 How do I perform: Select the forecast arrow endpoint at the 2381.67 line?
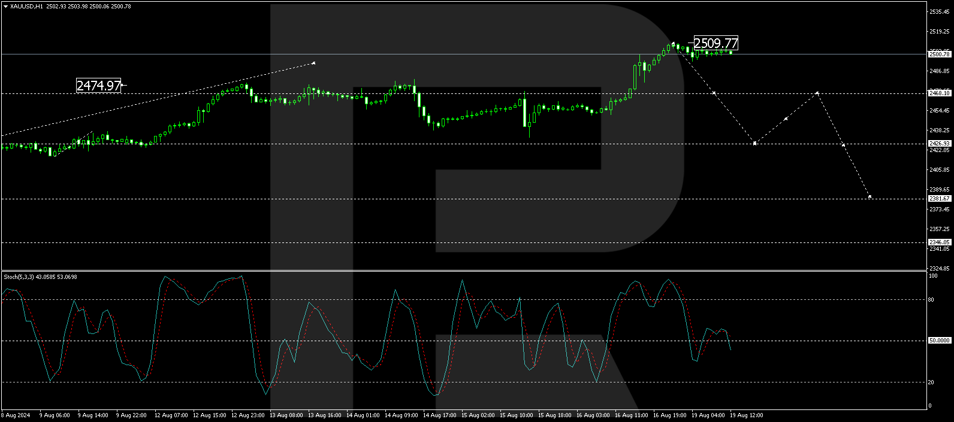[x=870, y=197]
